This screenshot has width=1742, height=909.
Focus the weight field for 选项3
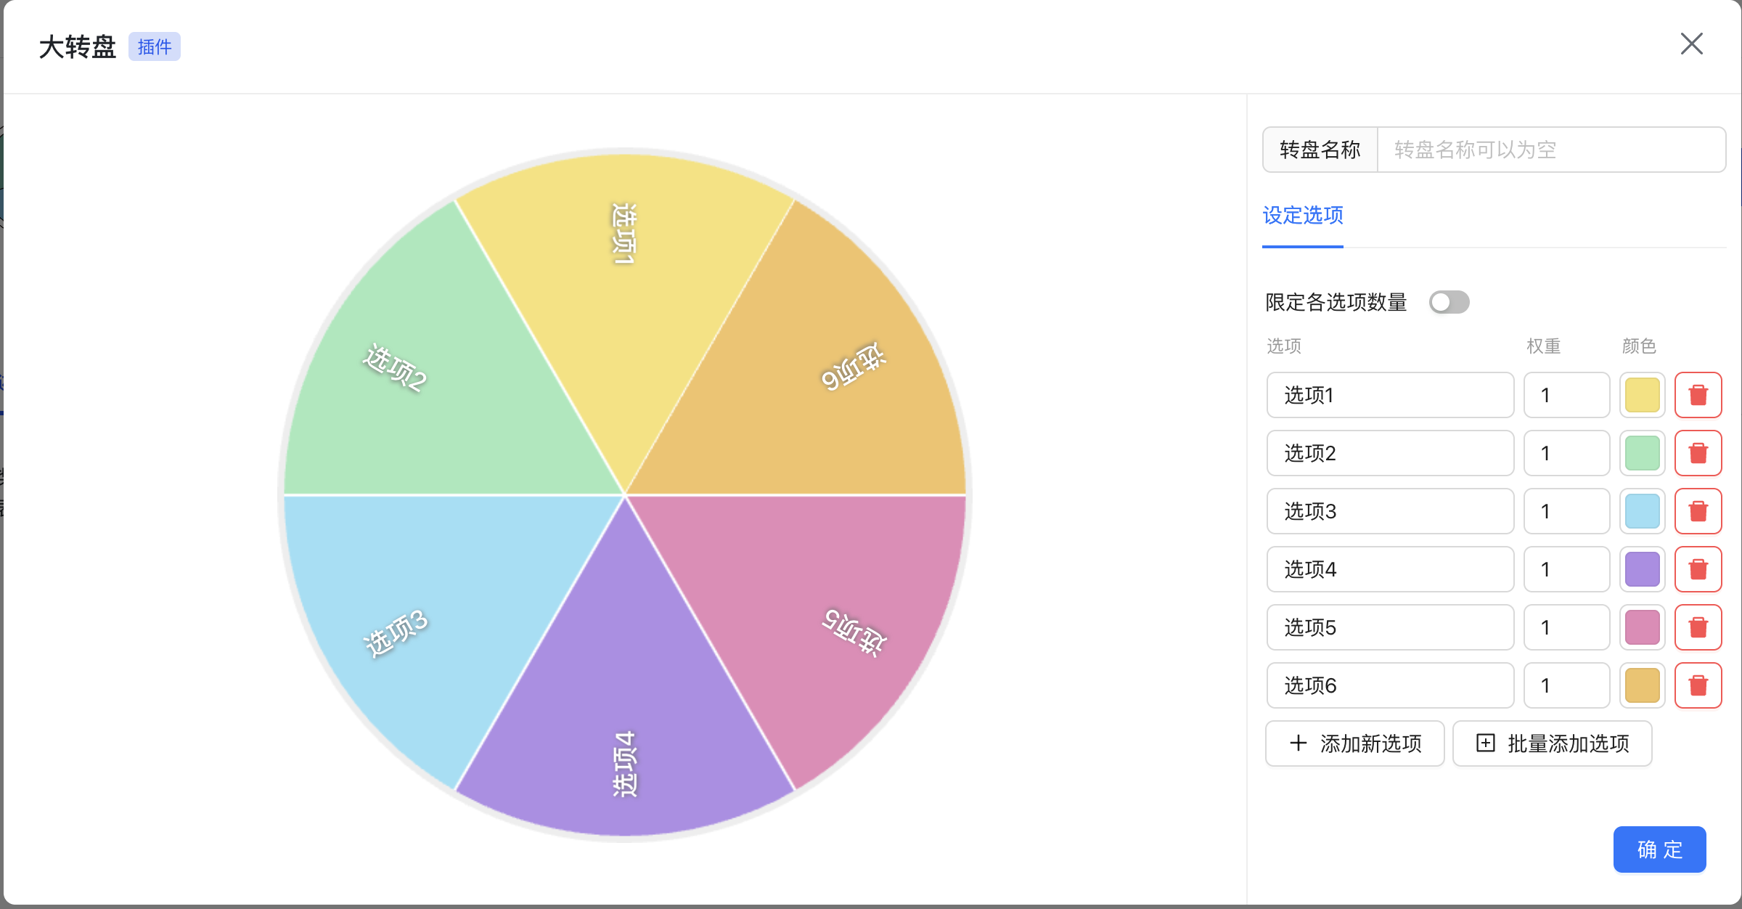pos(1566,511)
